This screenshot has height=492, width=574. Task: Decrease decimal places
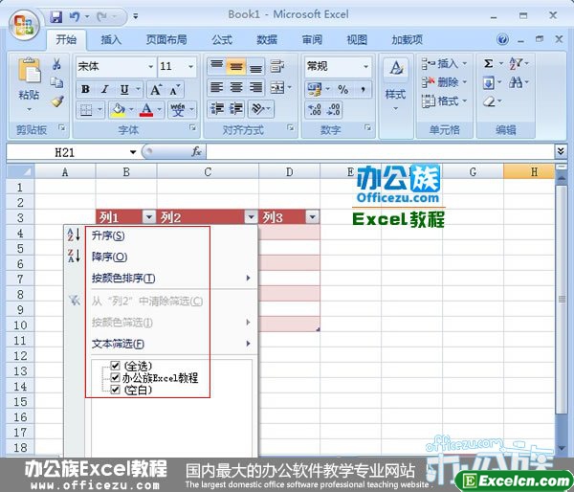click(333, 109)
